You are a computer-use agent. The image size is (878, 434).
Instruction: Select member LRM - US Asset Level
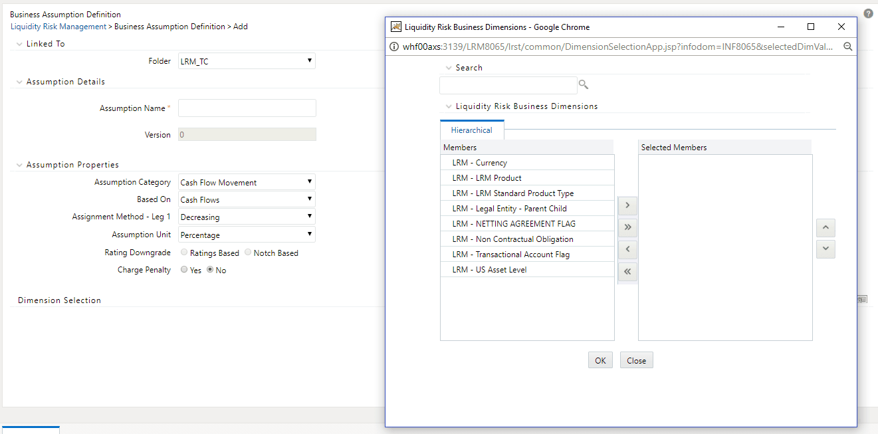[x=527, y=270]
